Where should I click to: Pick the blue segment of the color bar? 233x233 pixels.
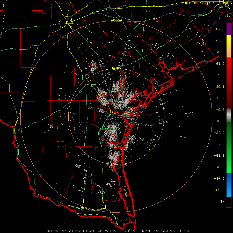(229, 185)
